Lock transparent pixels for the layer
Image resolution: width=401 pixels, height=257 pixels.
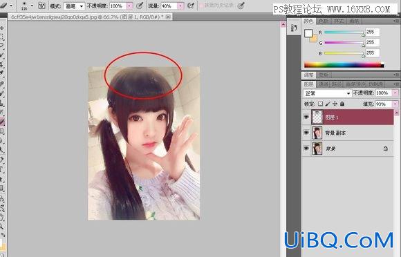(x=320, y=104)
